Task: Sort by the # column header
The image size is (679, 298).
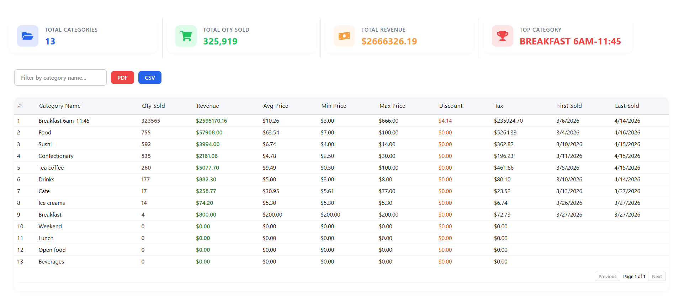Action: point(20,106)
